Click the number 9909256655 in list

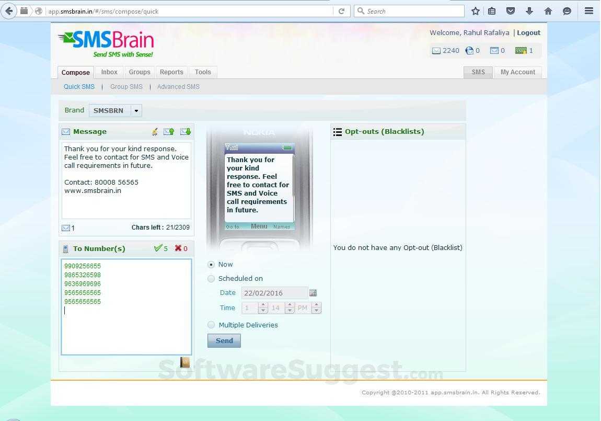pos(83,266)
